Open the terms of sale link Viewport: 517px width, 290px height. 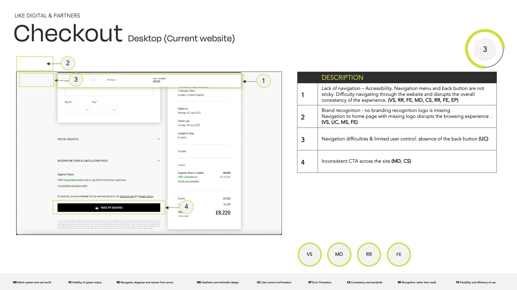coord(127,196)
